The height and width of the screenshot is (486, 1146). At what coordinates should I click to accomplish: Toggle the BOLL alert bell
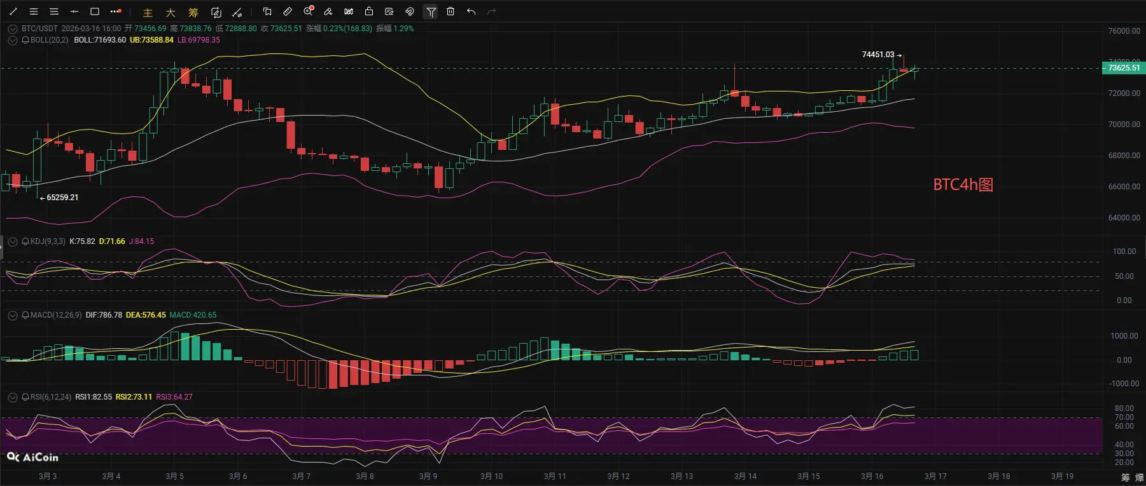click(x=25, y=40)
